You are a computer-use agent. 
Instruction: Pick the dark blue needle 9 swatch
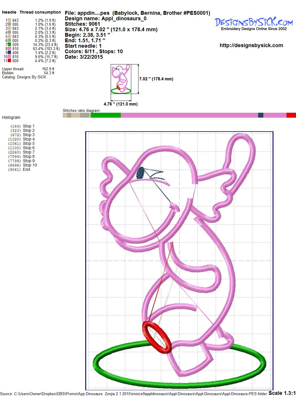coord(10,53)
